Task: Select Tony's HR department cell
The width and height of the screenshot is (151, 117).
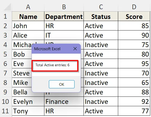Action: 64,111
